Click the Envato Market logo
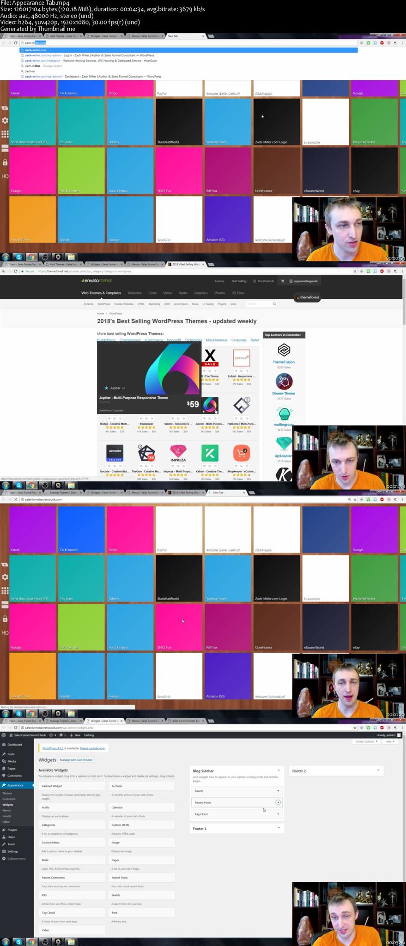Viewport: 406px width, 946px height. (97, 280)
